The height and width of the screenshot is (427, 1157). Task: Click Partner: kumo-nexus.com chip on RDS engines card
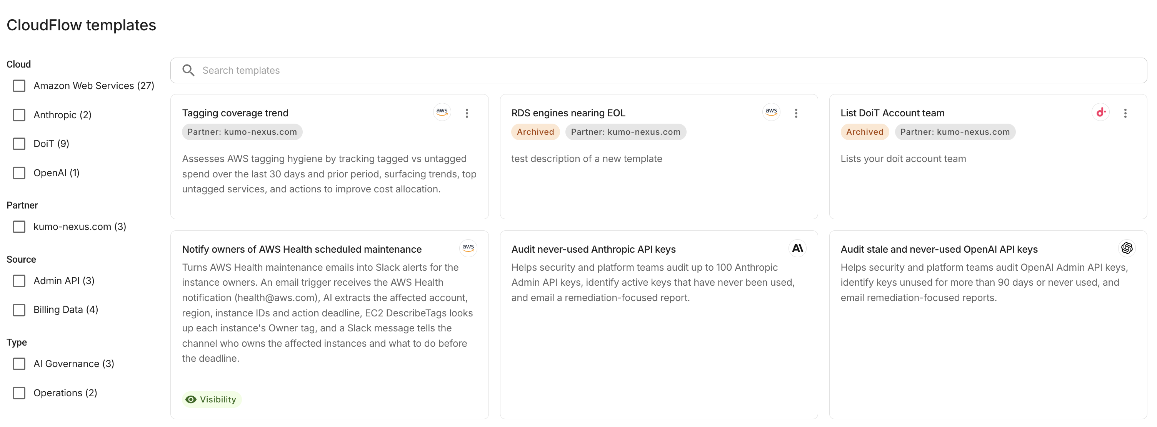coord(625,132)
